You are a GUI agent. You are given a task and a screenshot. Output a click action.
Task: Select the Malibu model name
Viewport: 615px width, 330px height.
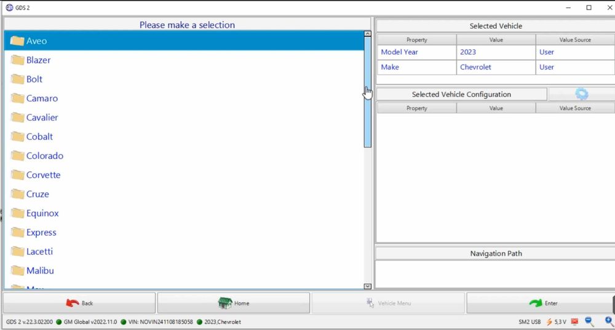click(x=40, y=270)
